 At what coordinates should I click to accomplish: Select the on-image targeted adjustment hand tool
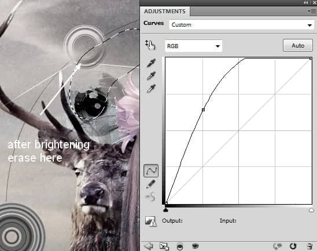[150, 45]
